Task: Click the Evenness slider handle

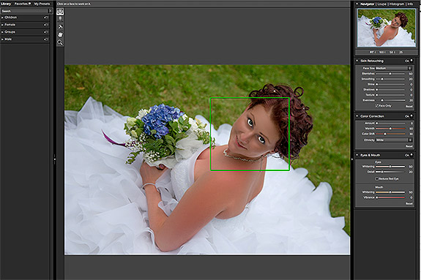Action: pos(382,100)
